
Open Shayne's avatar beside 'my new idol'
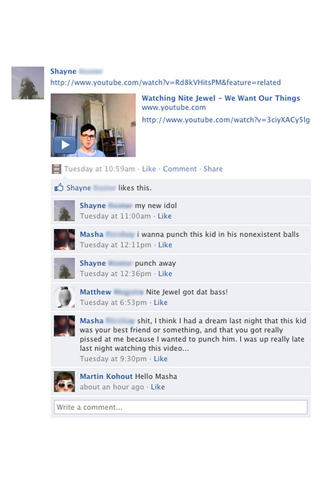click(x=65, y=211)
